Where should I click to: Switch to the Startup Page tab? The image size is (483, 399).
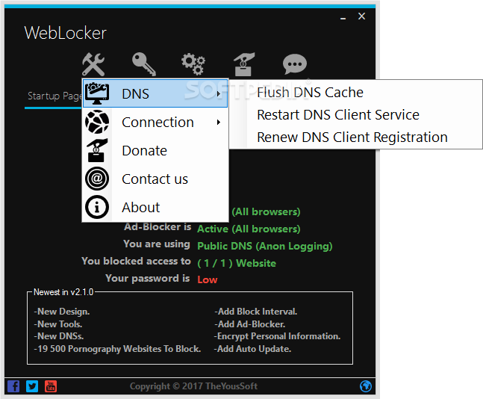(54, 96)
